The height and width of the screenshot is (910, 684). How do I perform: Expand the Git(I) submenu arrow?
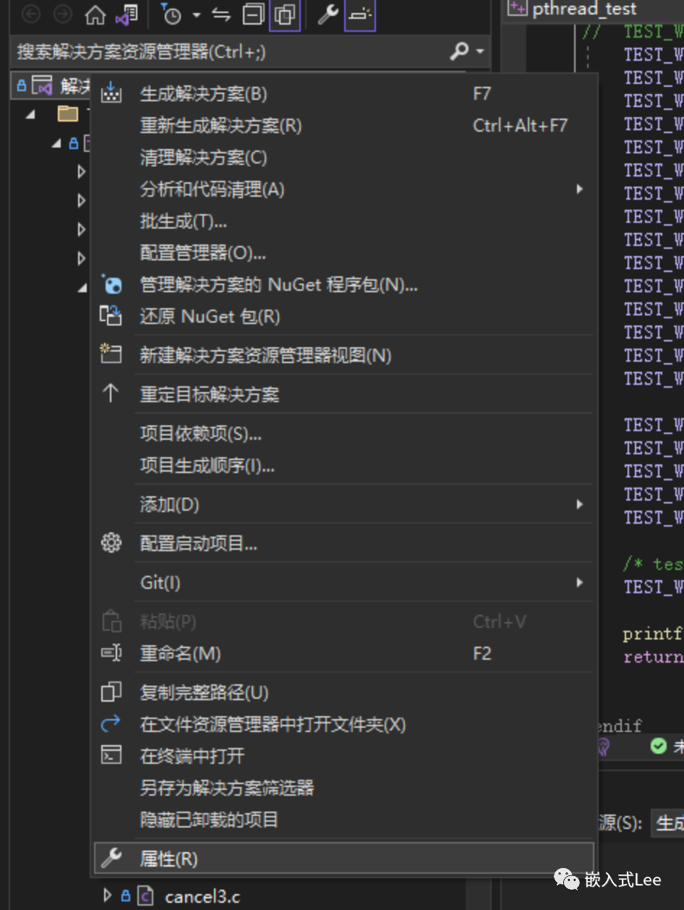pos(579,582)
